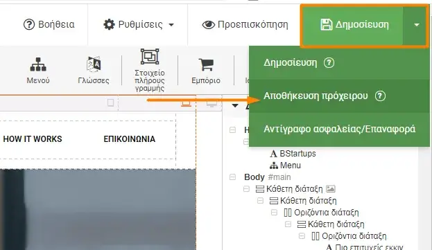Image resolution: width=432 pixels, height=250 pixels.
Task: Click image icon beside Κάθετη διάταξη
Action: [331, 188]
